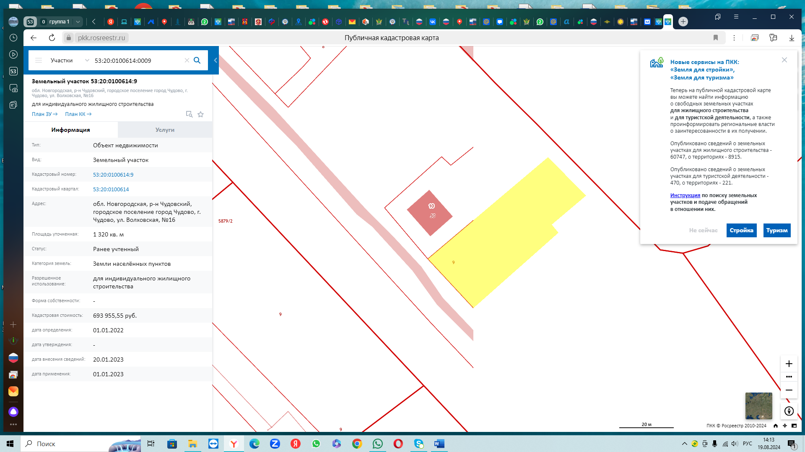Add parcel to favorites star icon
The image size is (805, 452).
click(200, 114)
